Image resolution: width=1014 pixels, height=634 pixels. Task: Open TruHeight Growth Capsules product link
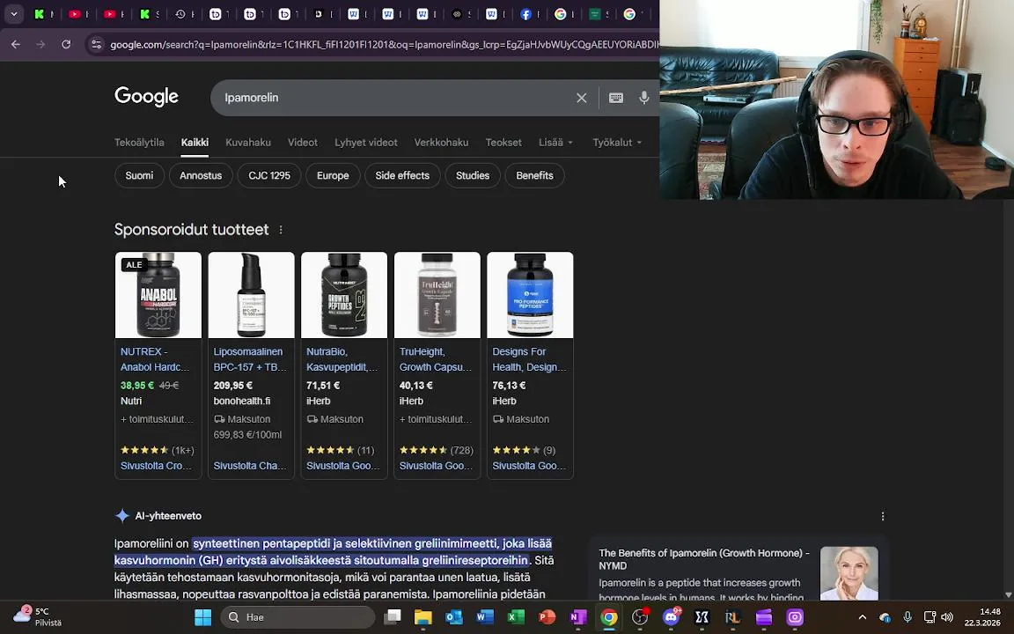(436, 359)
